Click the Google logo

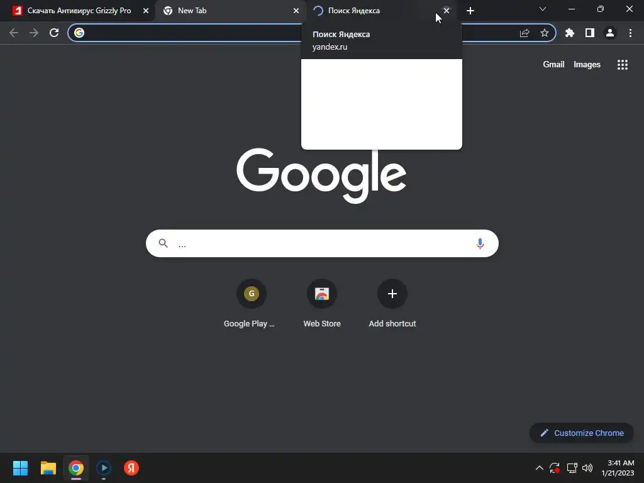321,175
